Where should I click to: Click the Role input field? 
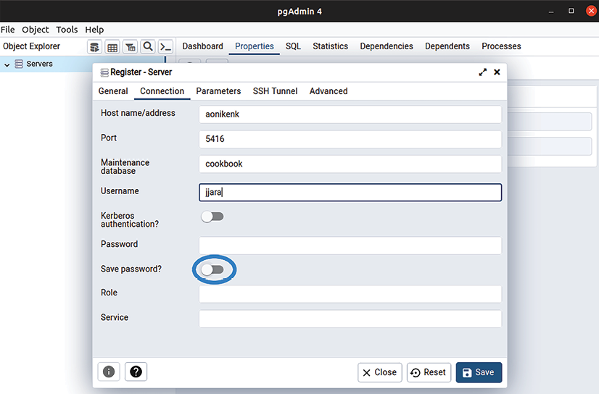350,294
